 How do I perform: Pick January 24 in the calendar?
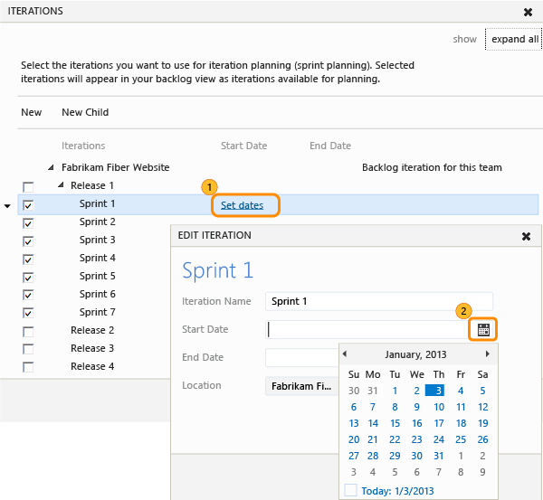pyautogui.click(x=439, y=439)
